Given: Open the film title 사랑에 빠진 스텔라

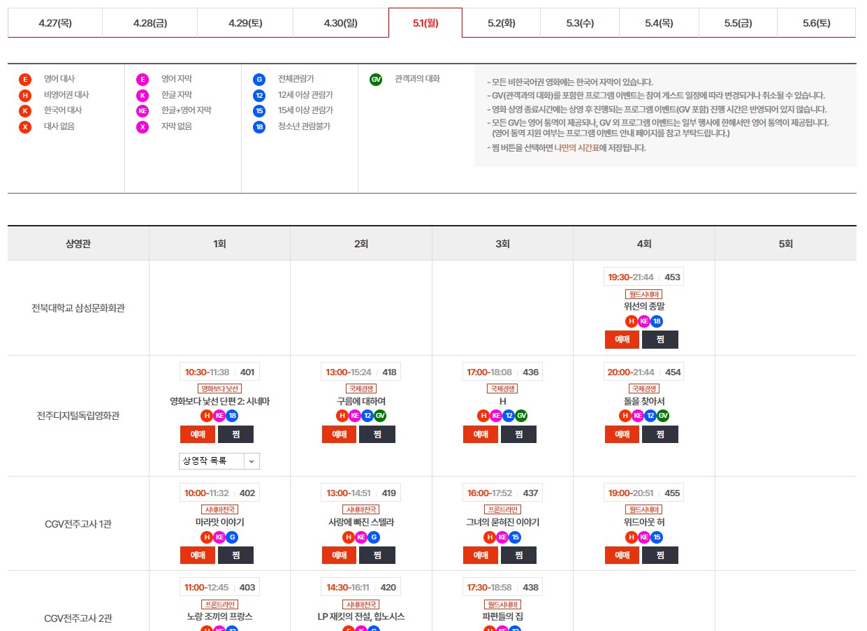Looking at the screenshot, I should (361, 522).
